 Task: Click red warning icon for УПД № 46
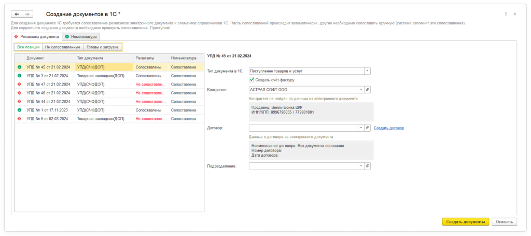(19, 93)
